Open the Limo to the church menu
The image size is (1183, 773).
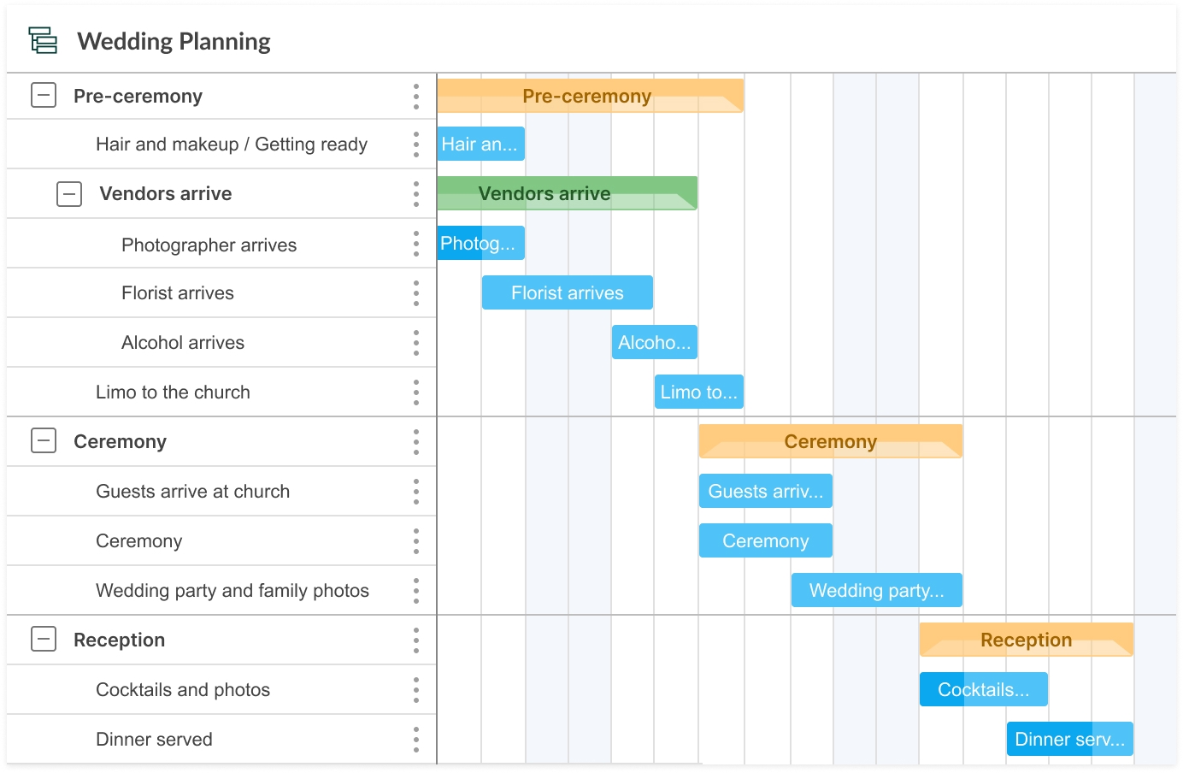point(416,392)
